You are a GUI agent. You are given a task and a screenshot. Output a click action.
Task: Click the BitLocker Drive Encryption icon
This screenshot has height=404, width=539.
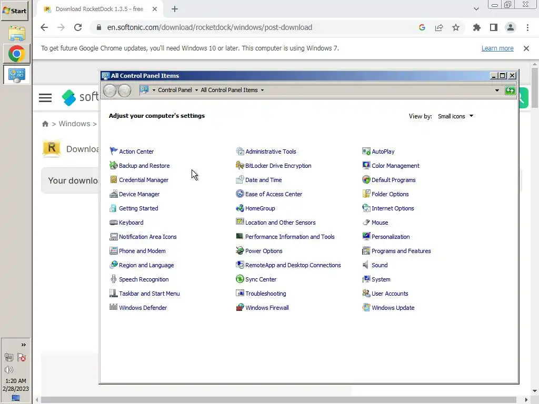239,165
